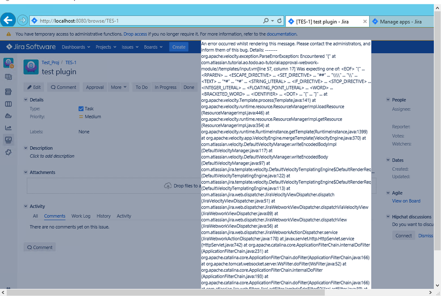
Task: Open the TES-1 issue key link
Action: 71,62
